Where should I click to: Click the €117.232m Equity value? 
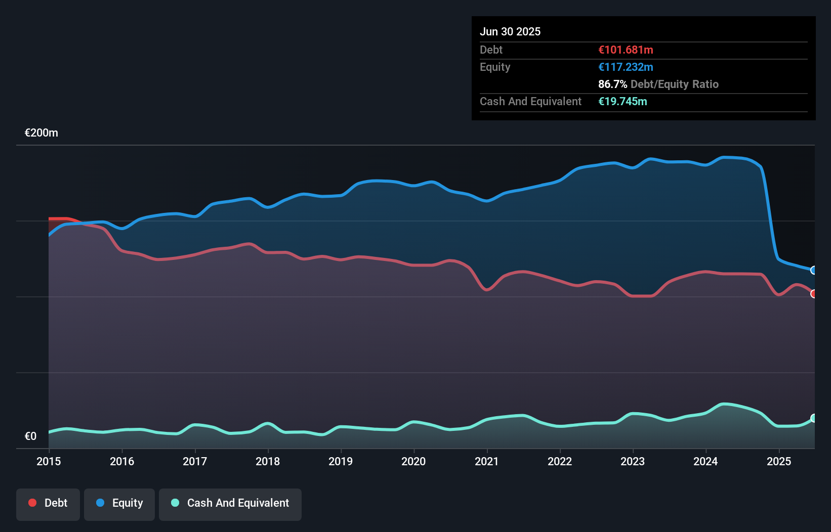[626, 67]
